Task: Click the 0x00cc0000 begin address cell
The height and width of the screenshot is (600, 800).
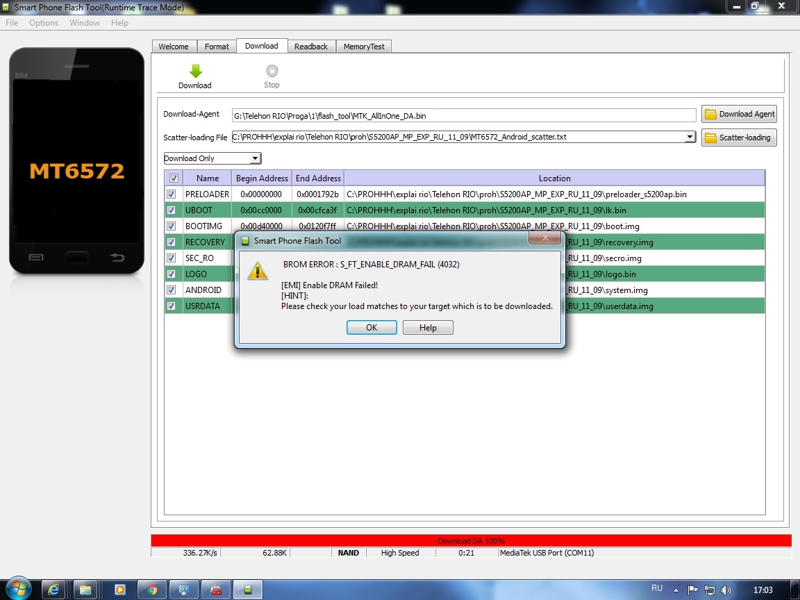Action: coord(262,210)
